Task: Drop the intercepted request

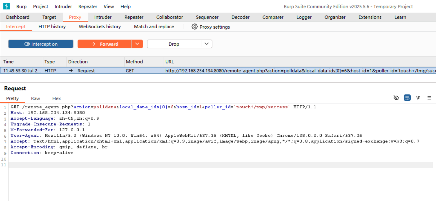Action: point(174,44)
